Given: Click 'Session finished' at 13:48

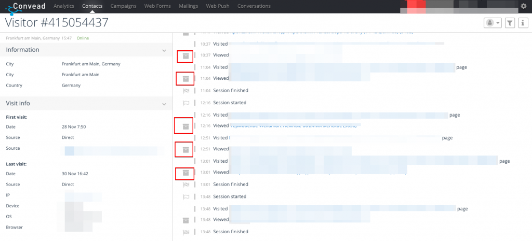Looking at the screenshot, I should [231, 232].
